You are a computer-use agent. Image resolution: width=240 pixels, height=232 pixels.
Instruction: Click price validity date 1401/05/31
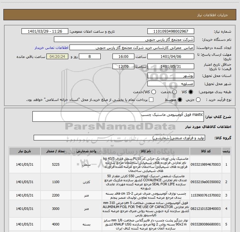171,66
